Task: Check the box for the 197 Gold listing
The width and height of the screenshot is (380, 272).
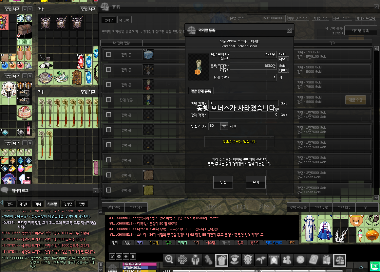Action: click(x=108, y=54)
